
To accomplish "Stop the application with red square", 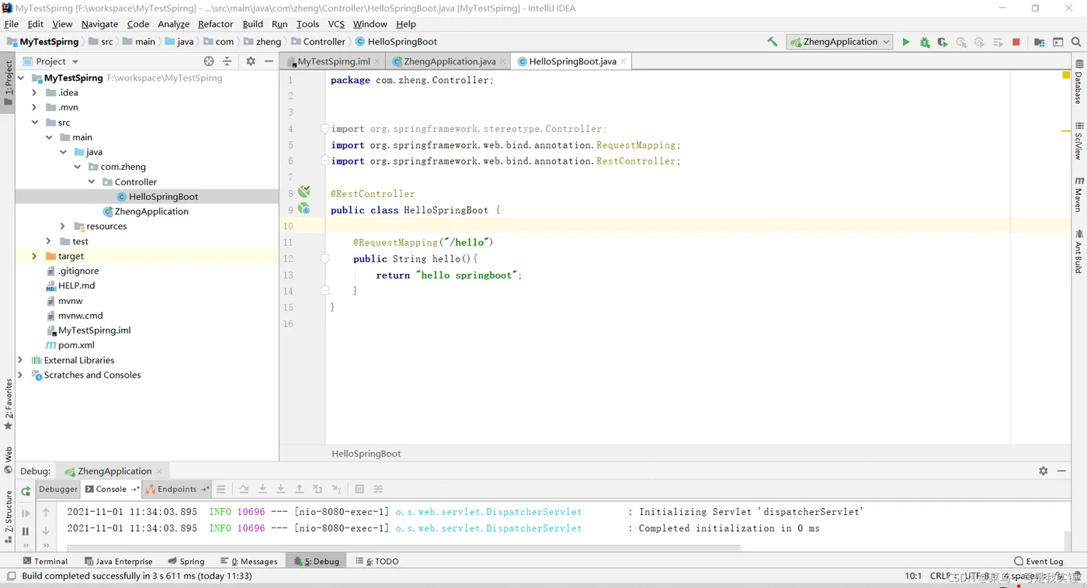I will [x=1016, y=42].
